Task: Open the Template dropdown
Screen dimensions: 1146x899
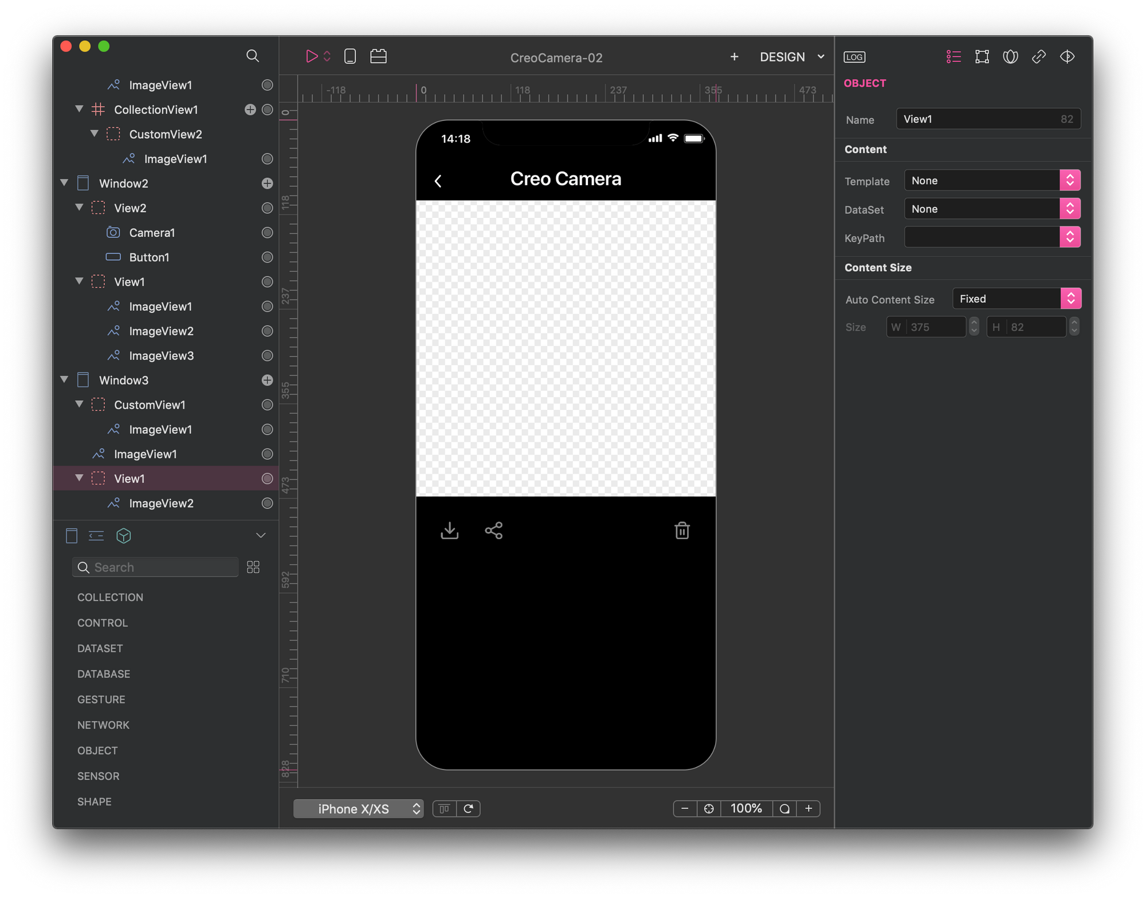Action: pyautogui.click(x=992, y=181)
